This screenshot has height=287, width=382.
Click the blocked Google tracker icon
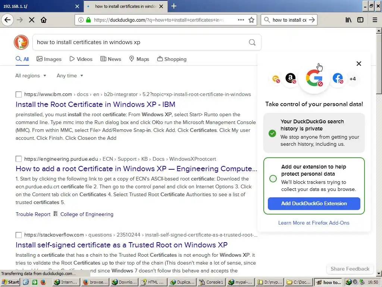(314, 78)
